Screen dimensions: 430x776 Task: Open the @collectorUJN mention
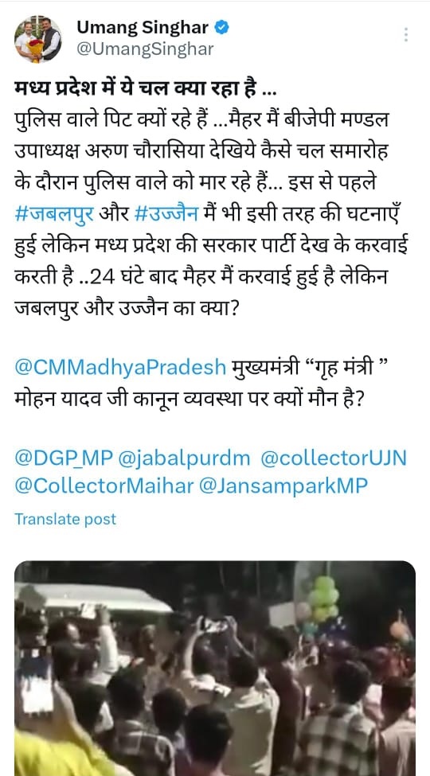pos(334,458)
